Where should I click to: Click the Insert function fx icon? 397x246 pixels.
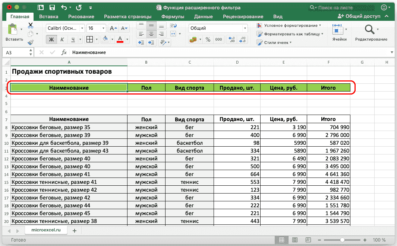[x=64, y=52]
